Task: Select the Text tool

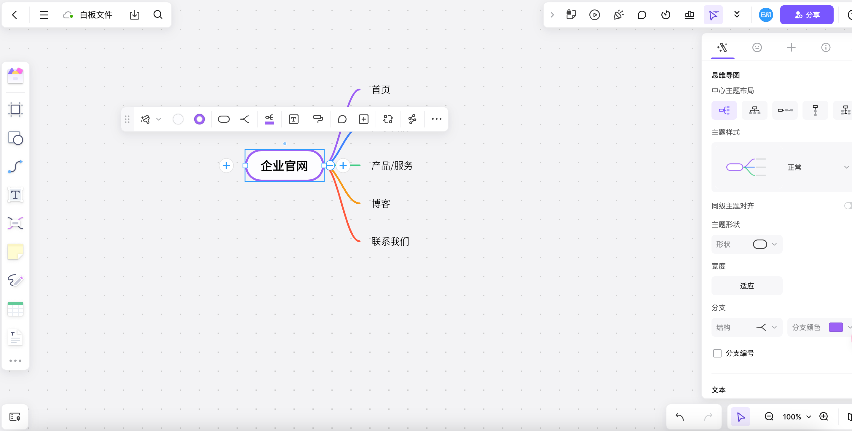Action: point(15,195)
